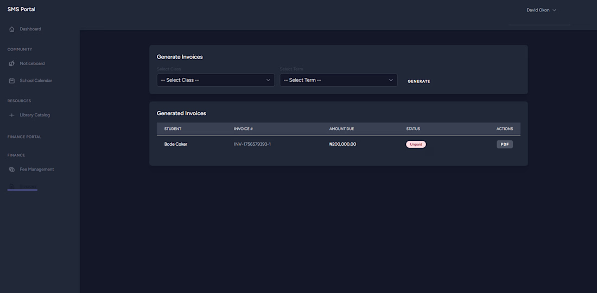The height and width of the screenshot is (293, 597).
Task: Click the Noticeboard megaphone icon
Action: pyautogui.click(x=12, y=63)
